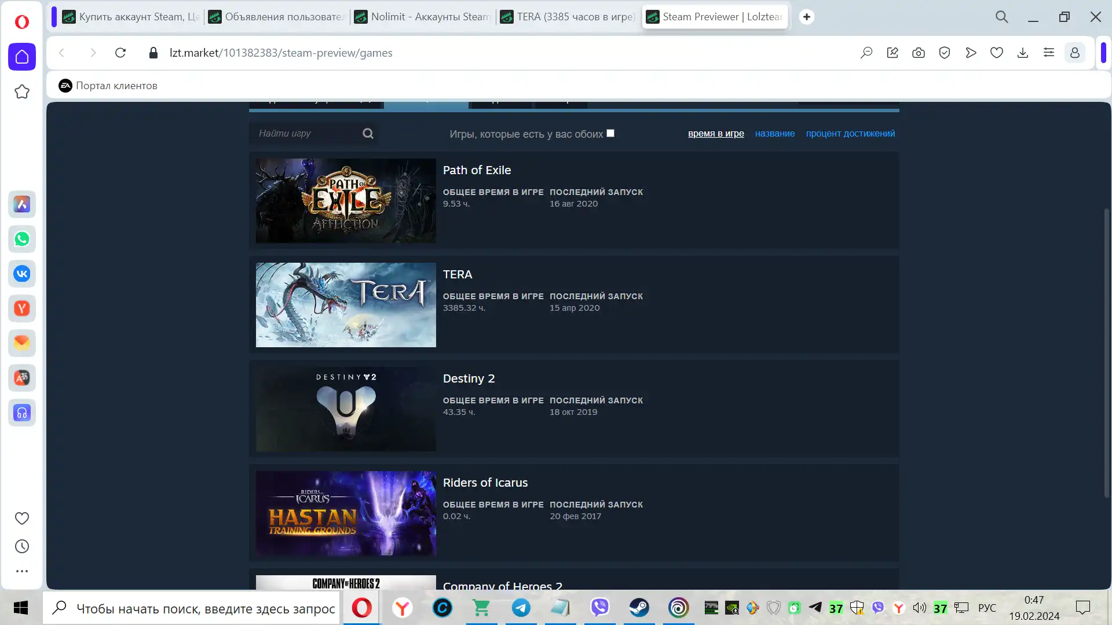Click the TERA cover image
1112x625 pixels.
click(346, 305)
